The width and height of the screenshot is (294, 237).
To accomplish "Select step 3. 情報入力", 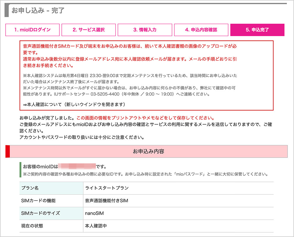I will pyautogui.click(x=145, y=30).
